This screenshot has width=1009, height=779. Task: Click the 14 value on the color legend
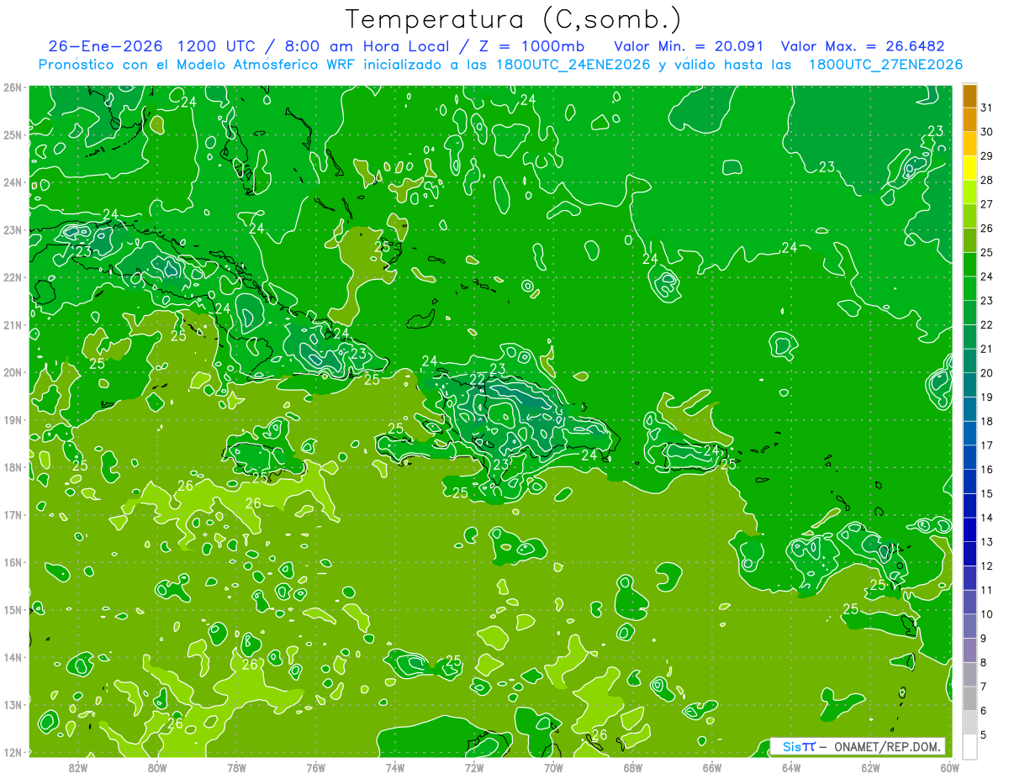(987, 518)
